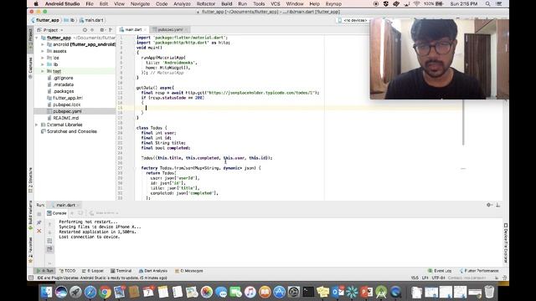Select .packages file in tree
Viewport: 536px width, 301px height.
point(64,91)
